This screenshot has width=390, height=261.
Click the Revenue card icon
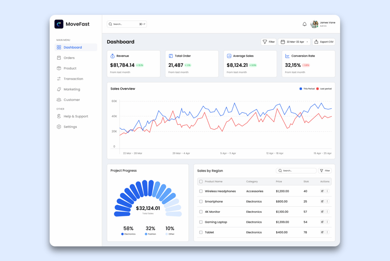[113, 56]
